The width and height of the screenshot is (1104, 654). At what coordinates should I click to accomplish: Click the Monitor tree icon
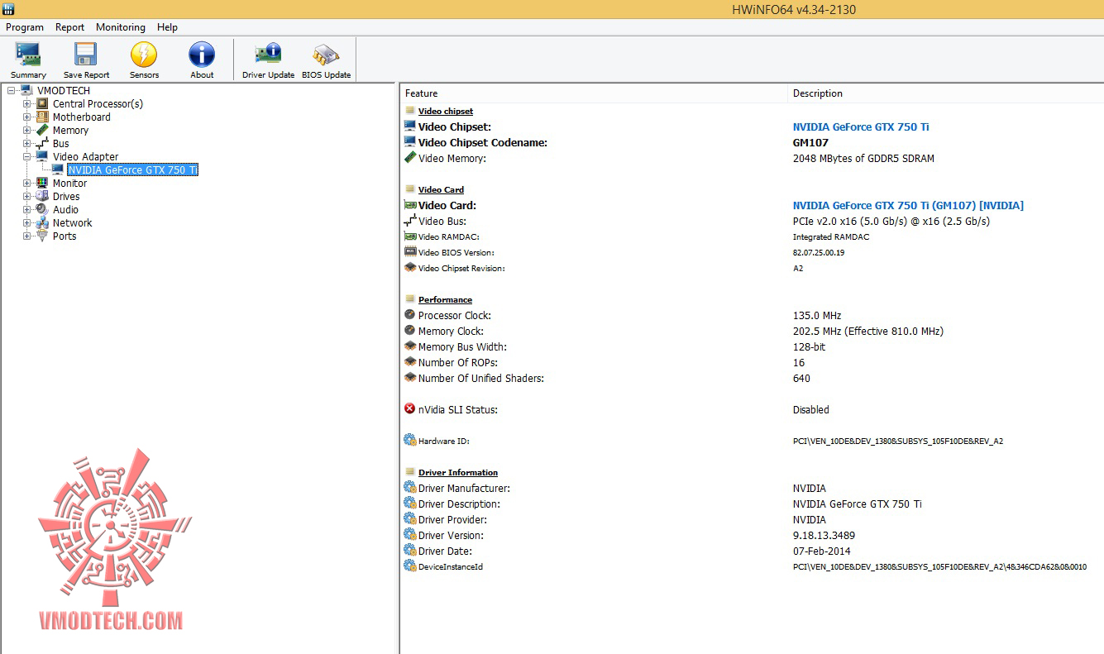tap(43, 183)
